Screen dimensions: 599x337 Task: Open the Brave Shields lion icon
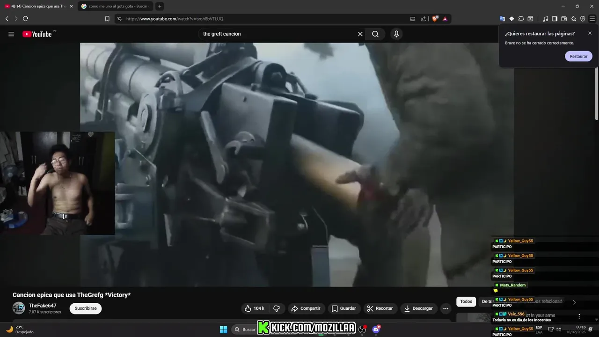click(x=435, y=19)
